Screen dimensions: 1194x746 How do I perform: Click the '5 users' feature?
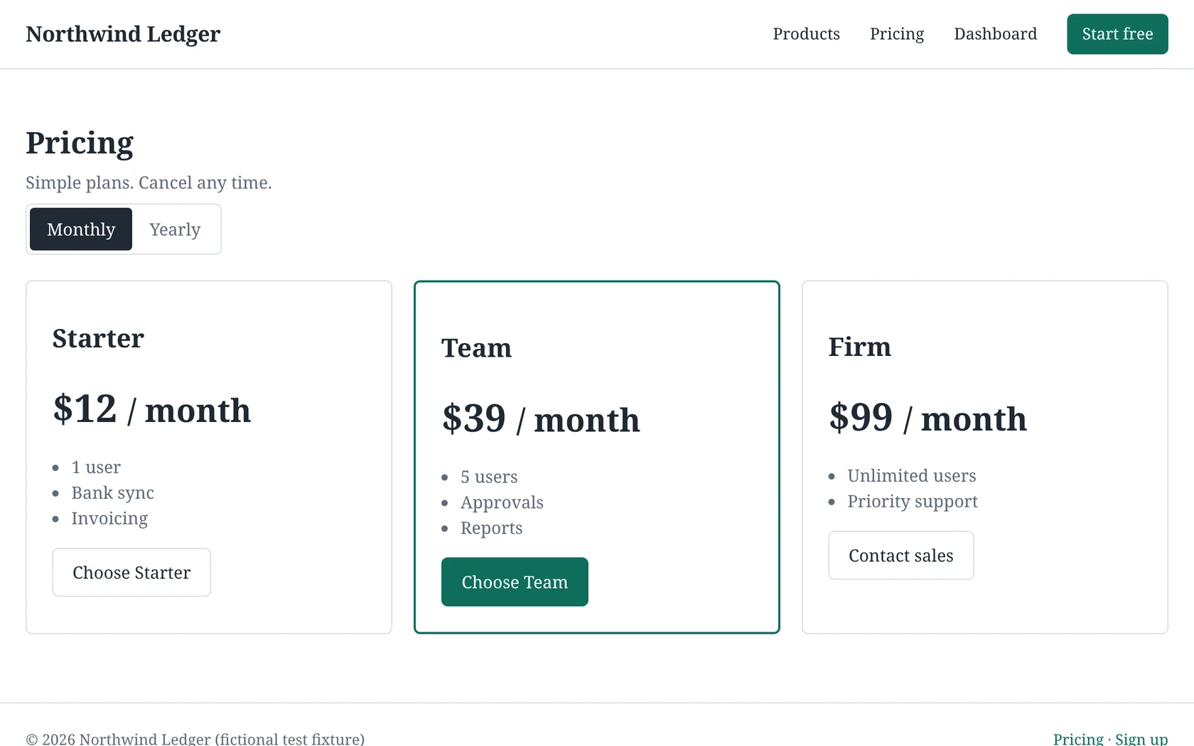[x=489, y=477]
